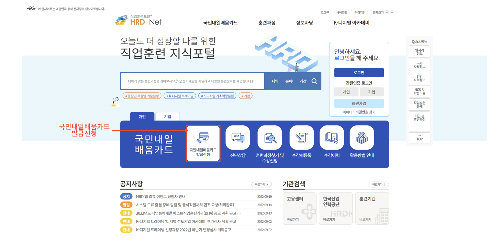Open the 한국산업인력공단 card
Screen dimensions: 495x251
pyautogui.click(x=336, y=208)
